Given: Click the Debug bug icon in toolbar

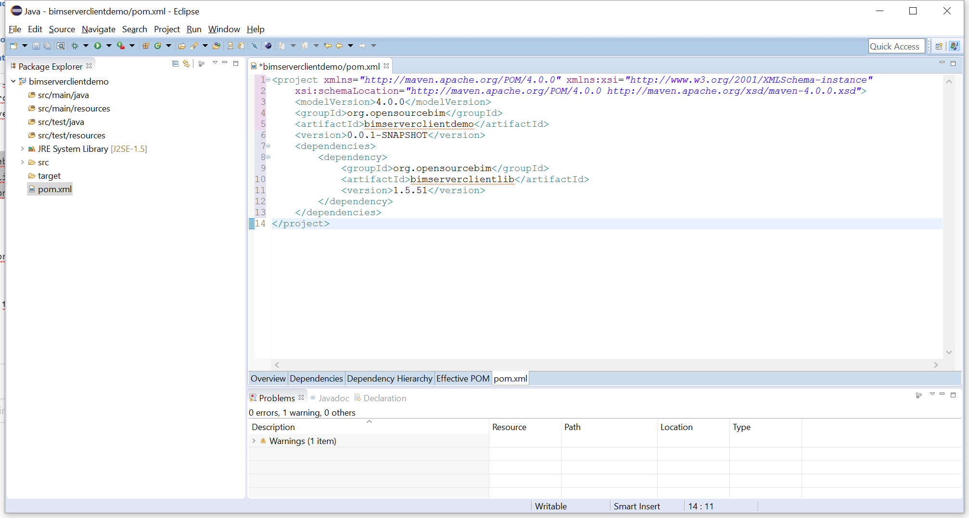Looking at the screenshot, I should point(75,46).
